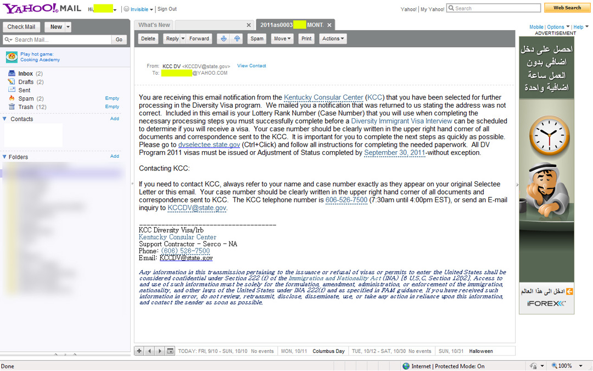Open the Move dropdown
The height and width of the screenshot is (371, 593).
coord(282,38)
